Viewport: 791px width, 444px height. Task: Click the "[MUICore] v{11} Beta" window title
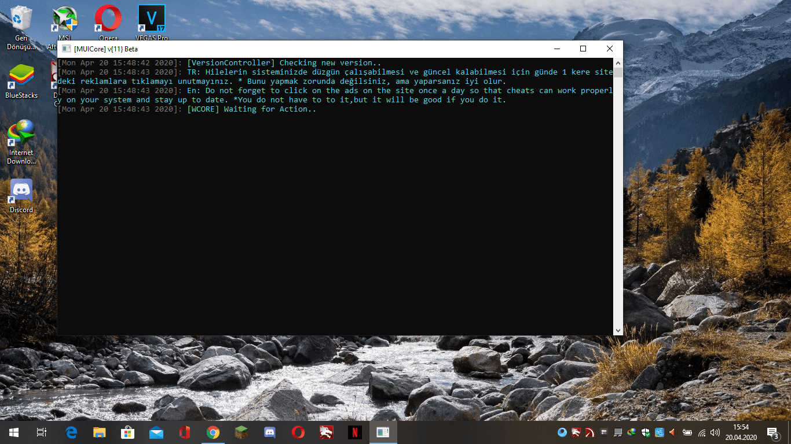click(106, 49)
